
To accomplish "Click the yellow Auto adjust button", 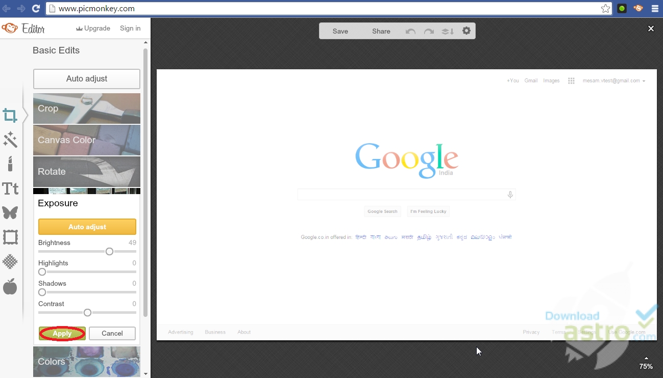I will [87, 226].
